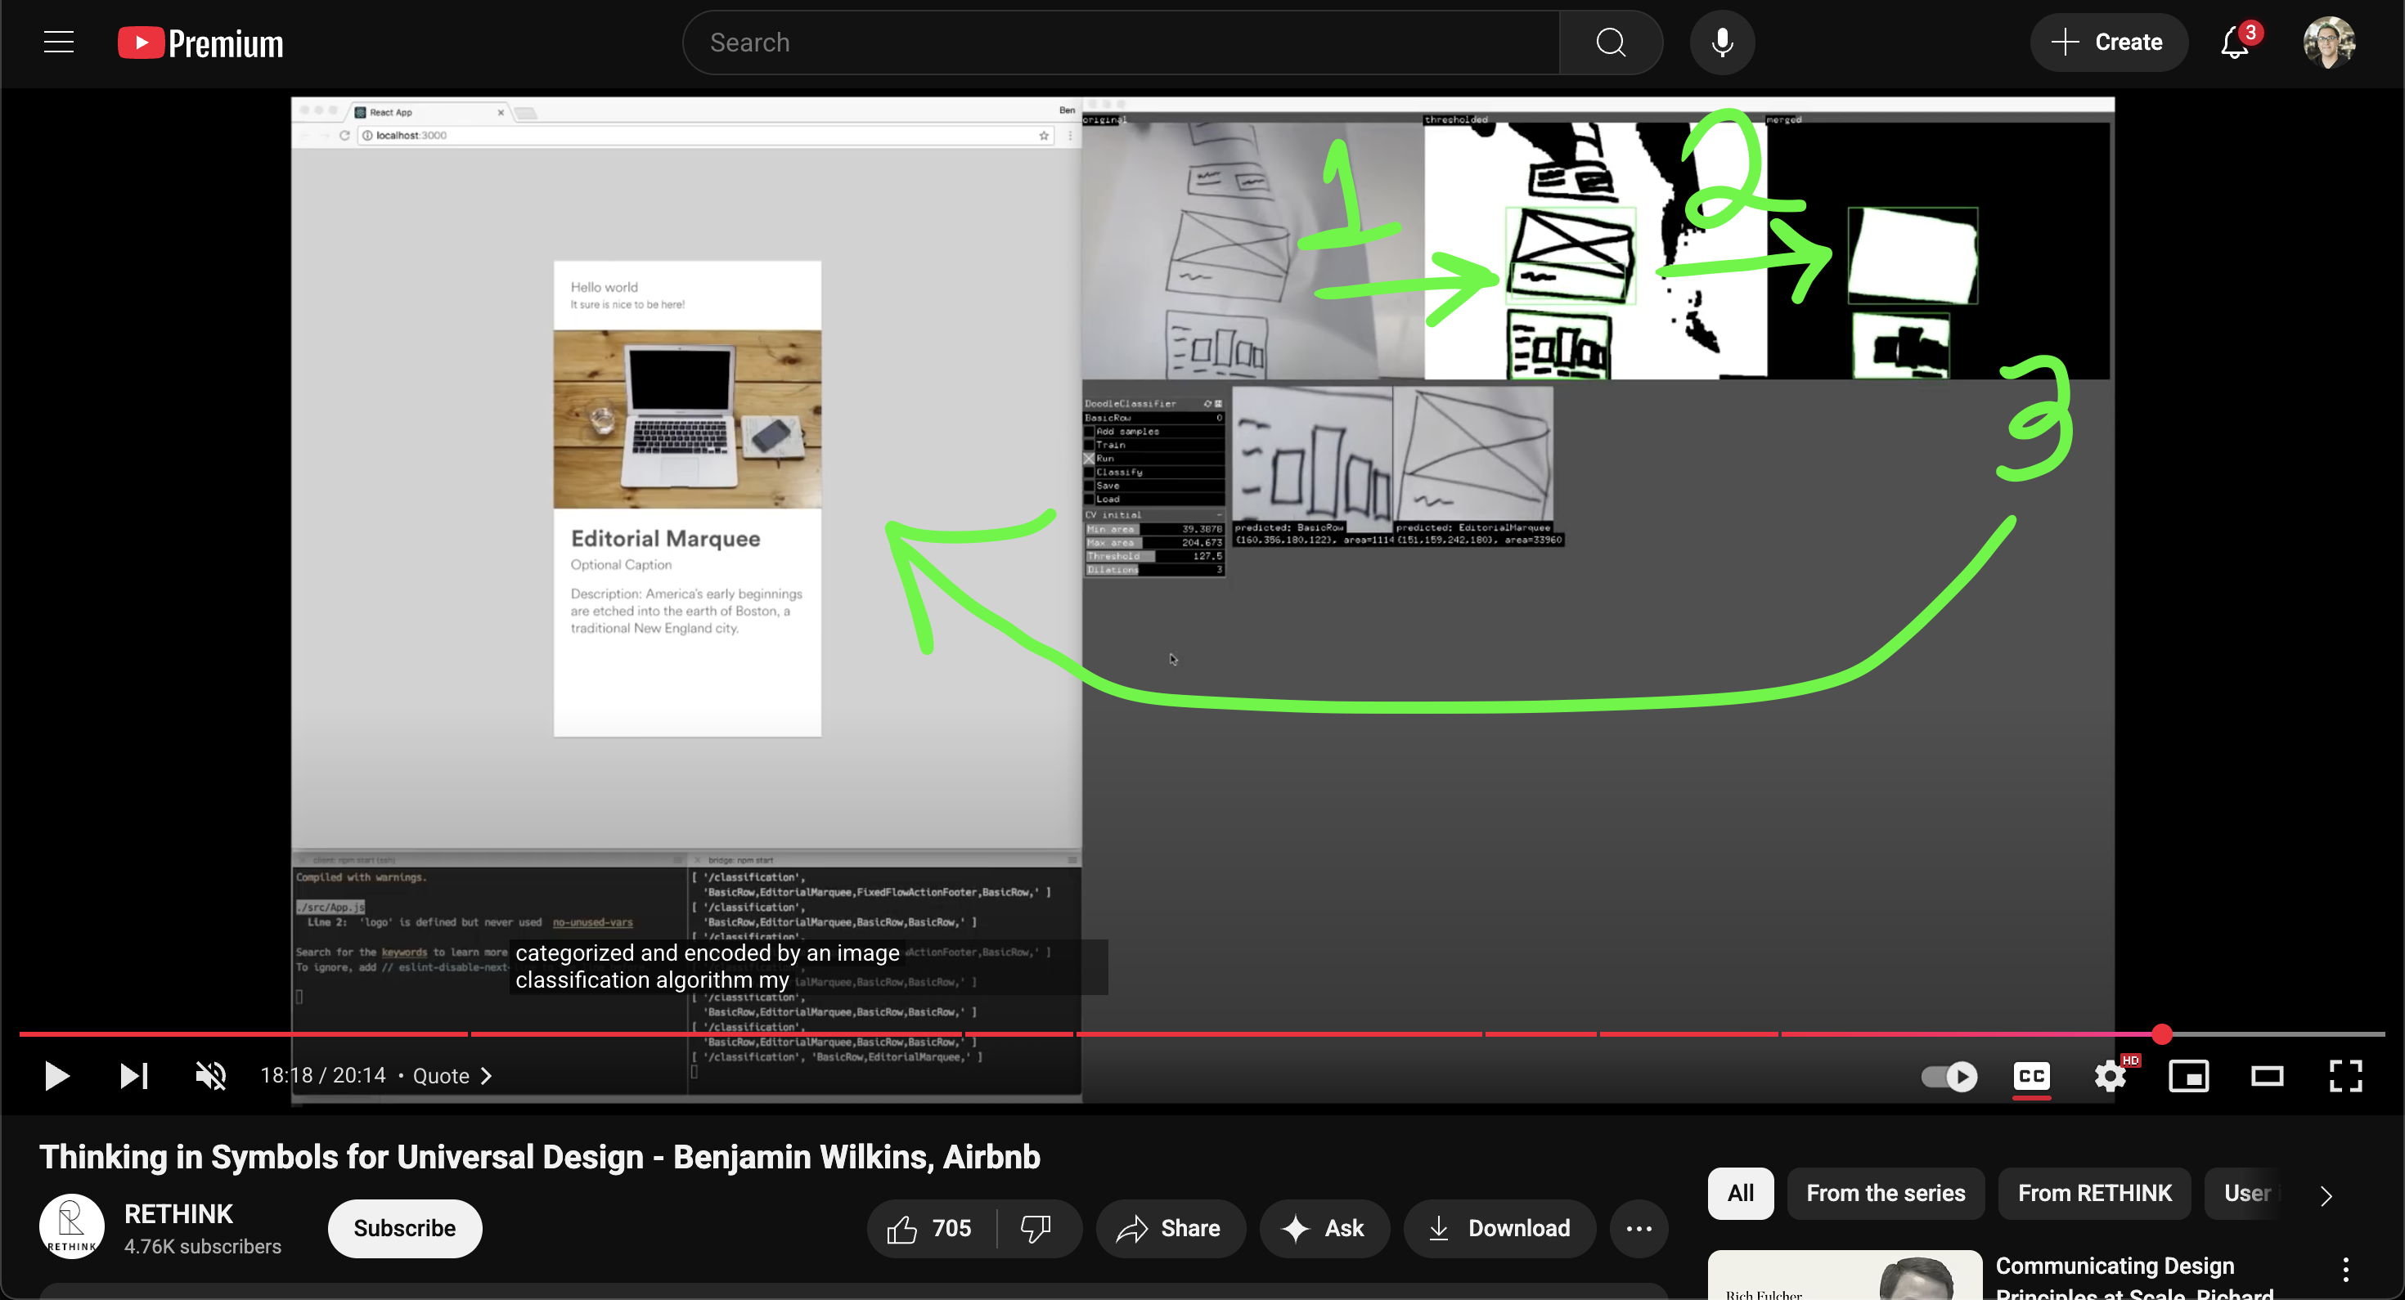This screenshot has width=2405, height=1300.
Task: Start voice search with microphone
Action: [1722, 42]
